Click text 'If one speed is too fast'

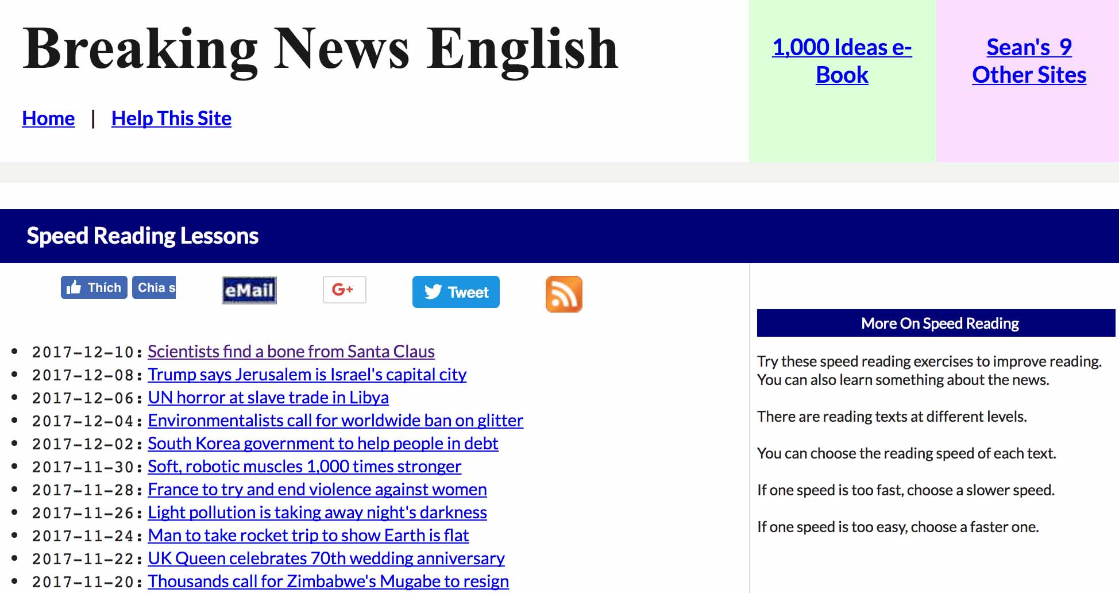(828, 490)
